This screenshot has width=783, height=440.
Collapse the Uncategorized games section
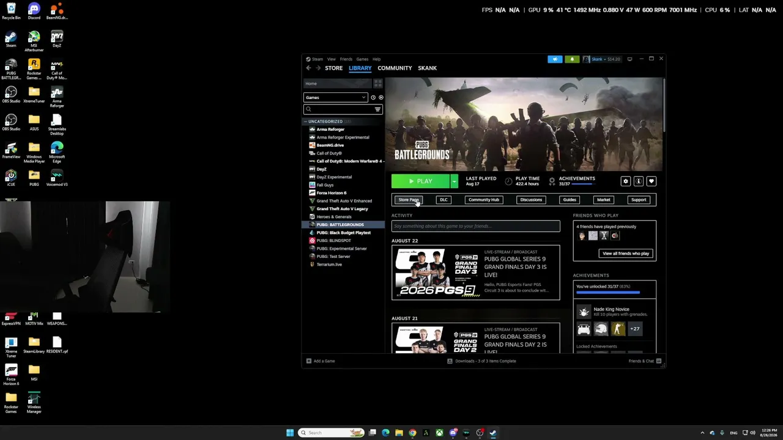(x=306, y=122)
